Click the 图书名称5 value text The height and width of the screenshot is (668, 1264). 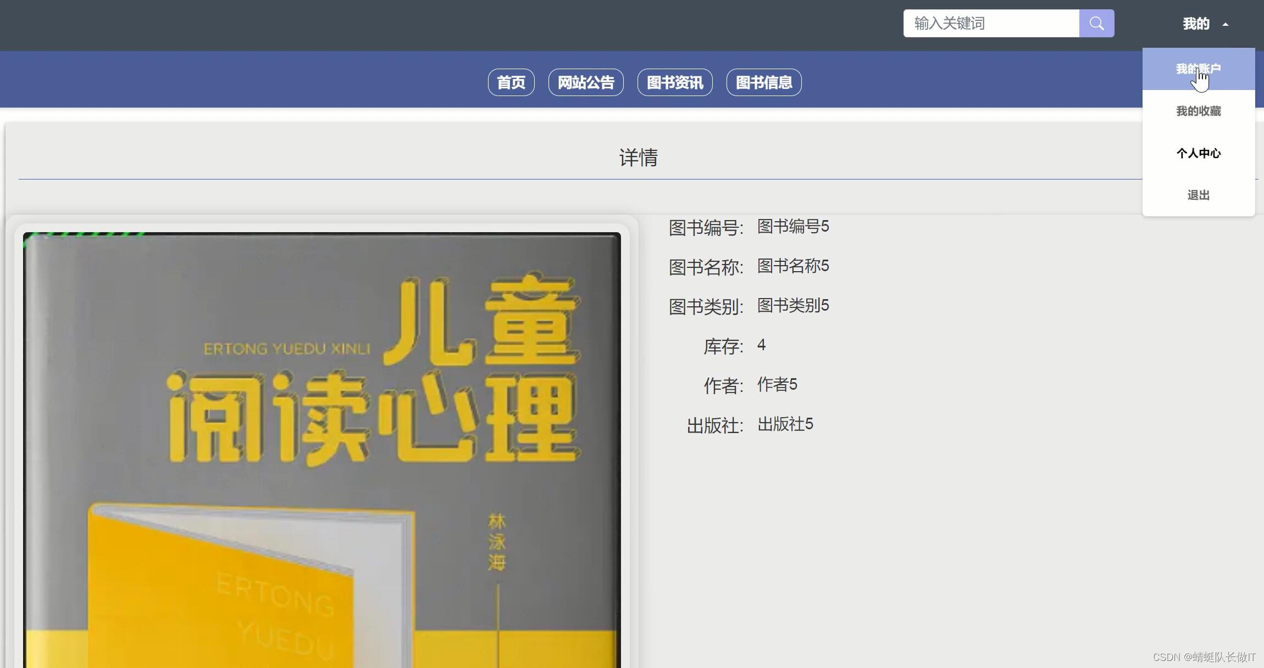793,266
